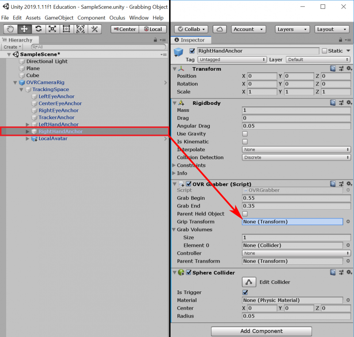Open Hierarchy panel options menu
This screenshot has height=337, width=354.
tap(163, 40)
